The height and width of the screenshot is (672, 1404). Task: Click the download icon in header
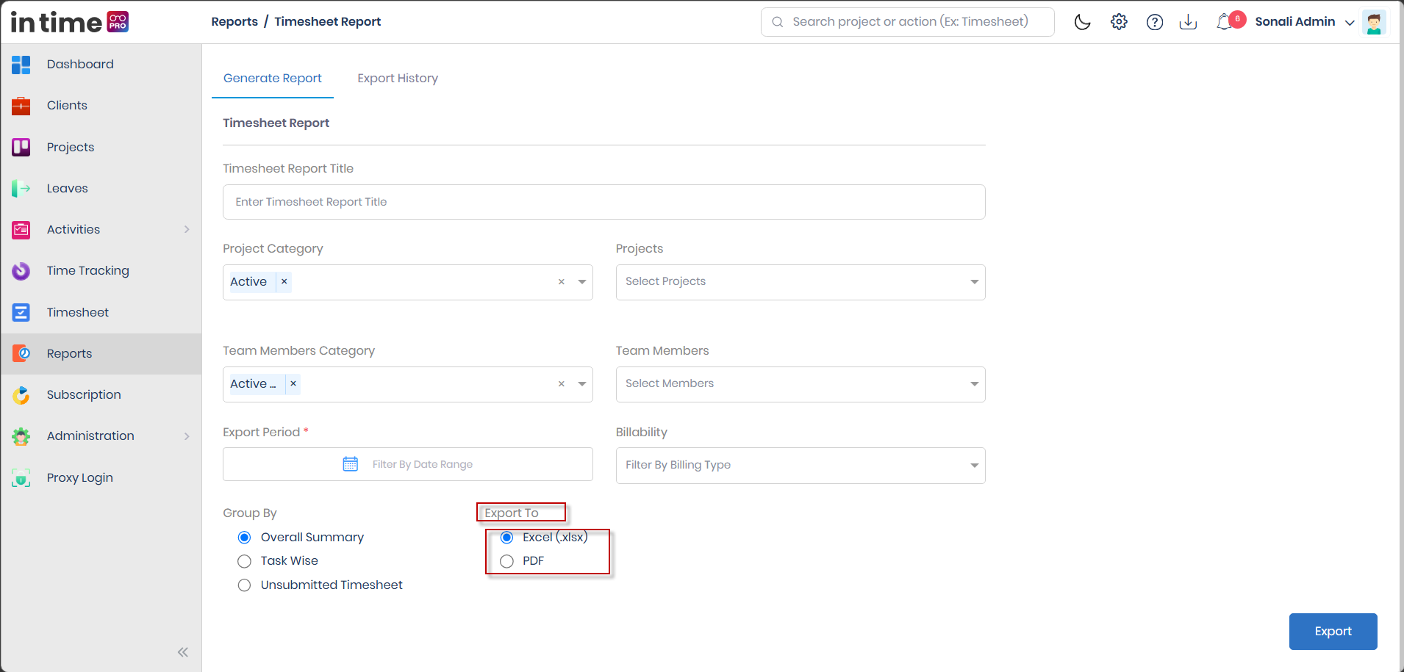[x=1188, y=22]
